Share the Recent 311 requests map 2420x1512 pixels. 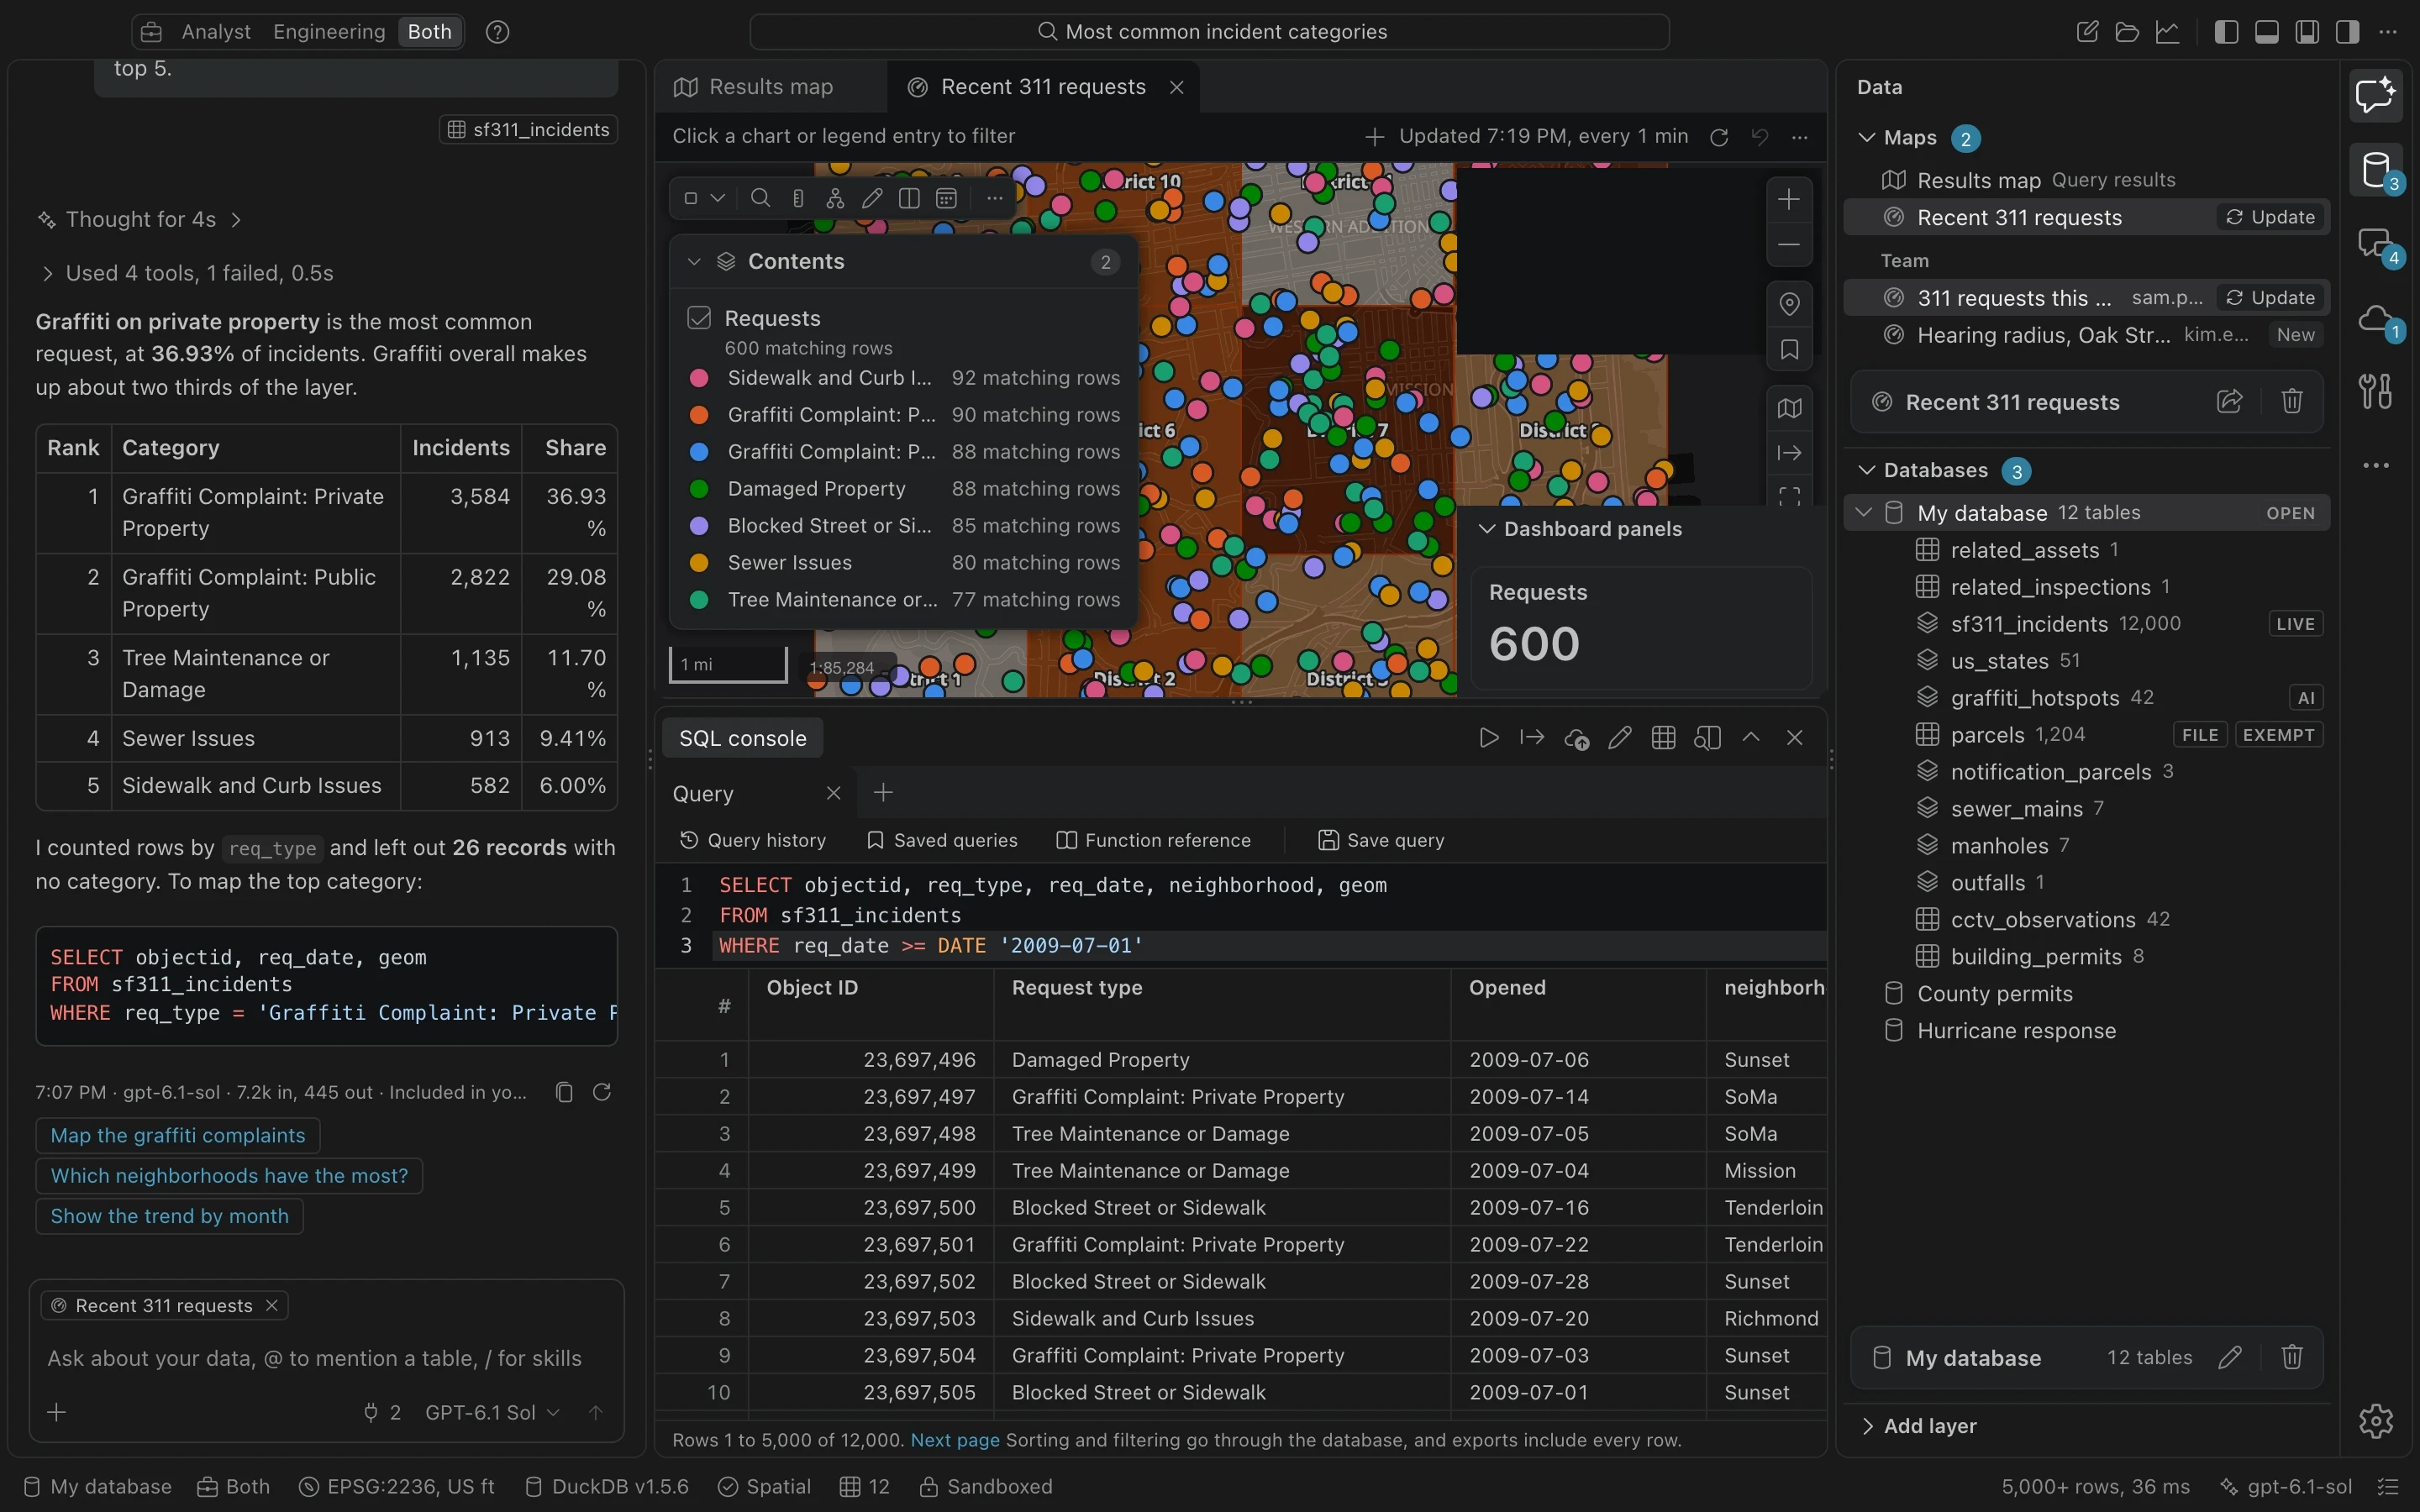(x=2230, y=402)
